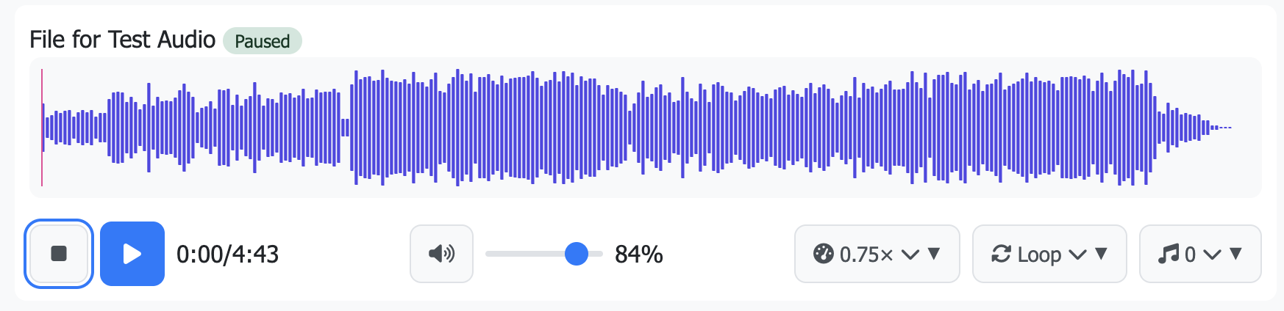Expand the Loop mode chevron

click(1077, 255)
